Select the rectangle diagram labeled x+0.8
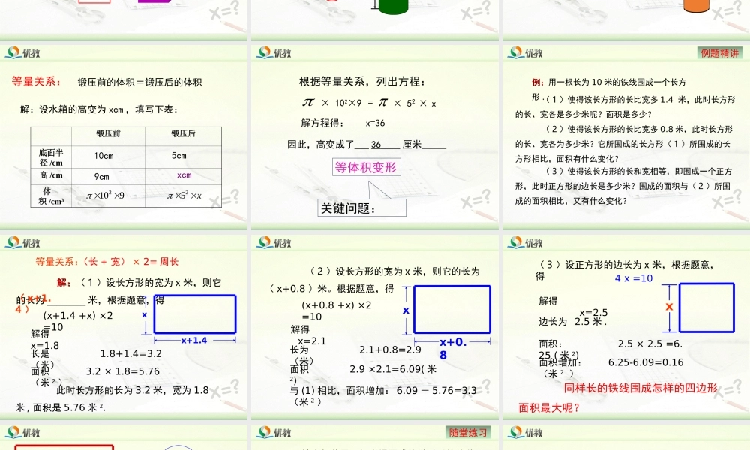The height and width of the screenshot is (450, 750). tap(451, 308)
